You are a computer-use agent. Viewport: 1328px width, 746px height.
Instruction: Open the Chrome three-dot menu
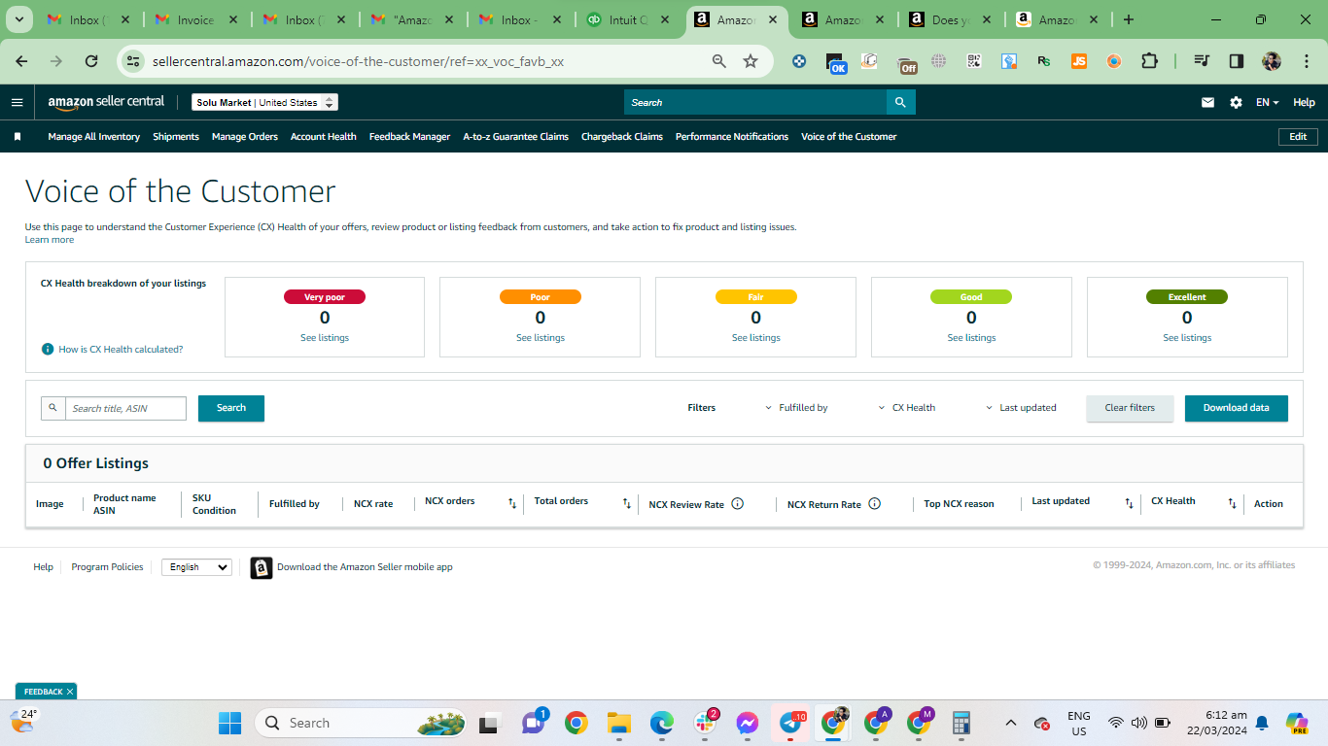[1305, 61]
